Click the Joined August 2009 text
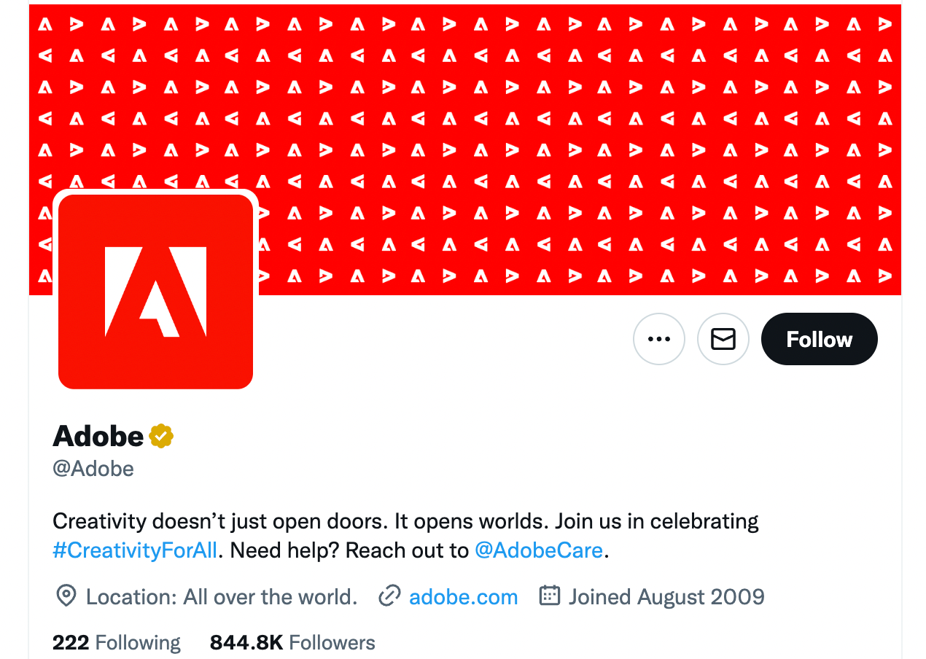This screenshot has width=926, height=659. coord(666,597)
